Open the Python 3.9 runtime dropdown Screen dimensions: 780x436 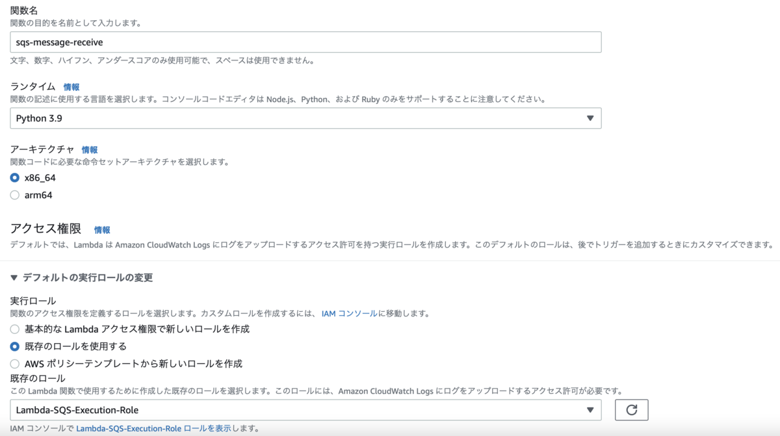click(x=305, y=118)
